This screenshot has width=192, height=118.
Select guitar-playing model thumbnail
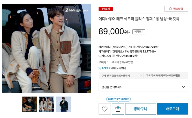pos(29,104)
